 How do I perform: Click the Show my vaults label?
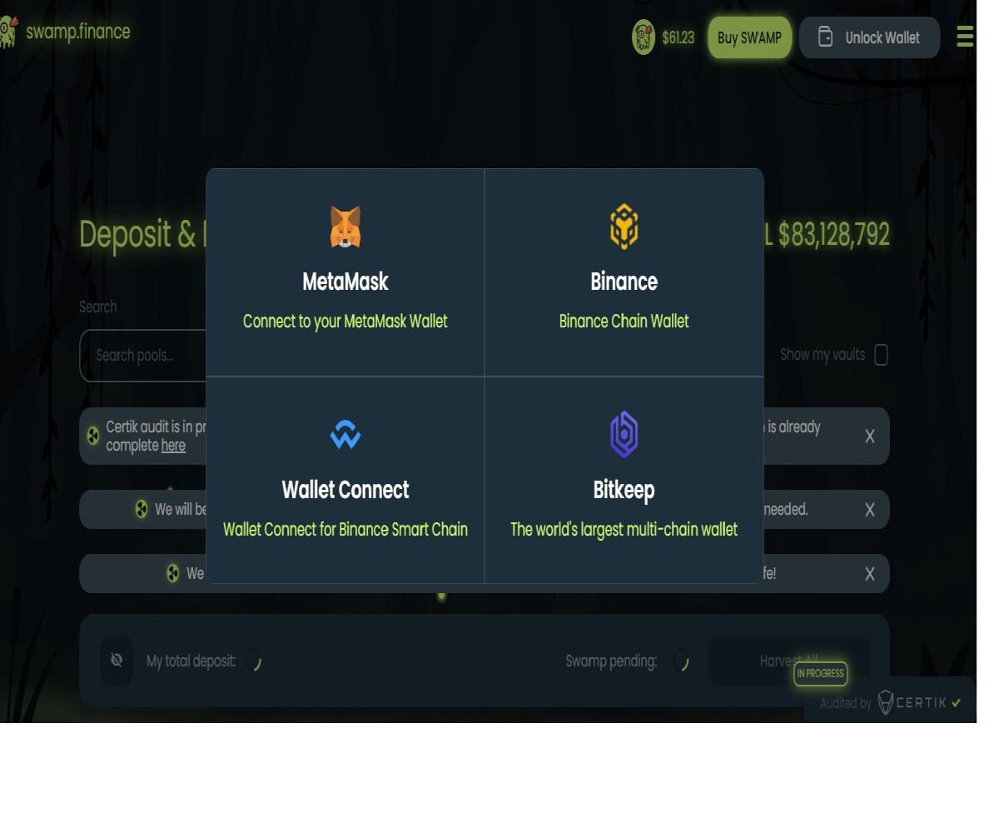[x=823, y=354]
